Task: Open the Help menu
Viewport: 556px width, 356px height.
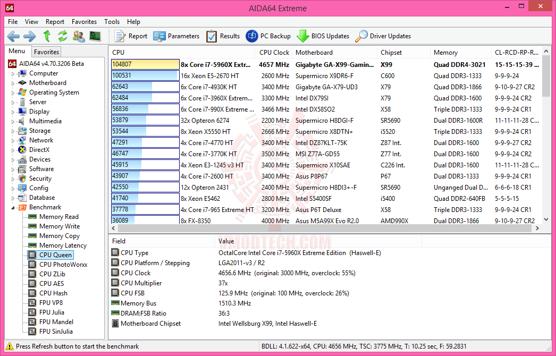Action: 133,22
